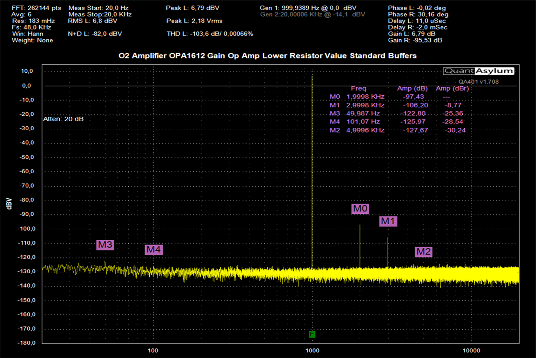Click the green F fundamental marker
Image resolution: width=536 pixels, height=358 pixels.
tap(312, 334)
